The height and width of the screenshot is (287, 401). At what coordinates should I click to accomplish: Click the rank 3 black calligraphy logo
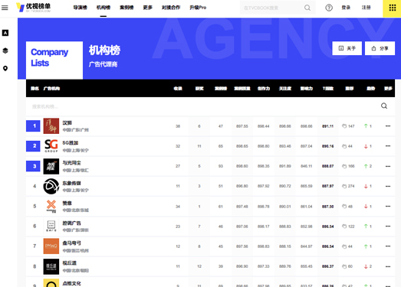pos(51,166)
